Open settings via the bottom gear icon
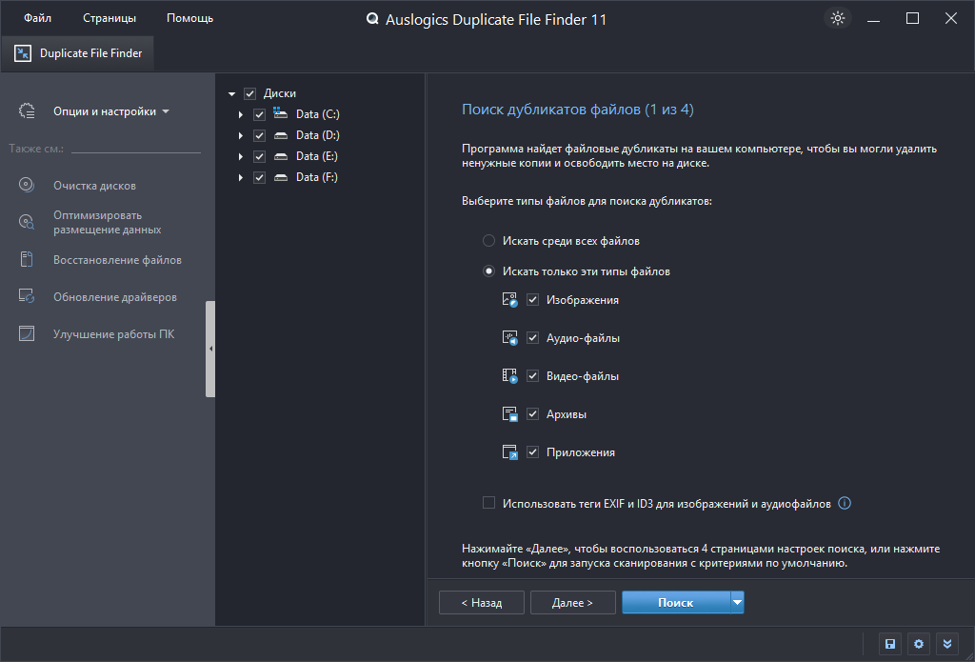The height and width of the screenshot is (662, 975). click(919, 644)
